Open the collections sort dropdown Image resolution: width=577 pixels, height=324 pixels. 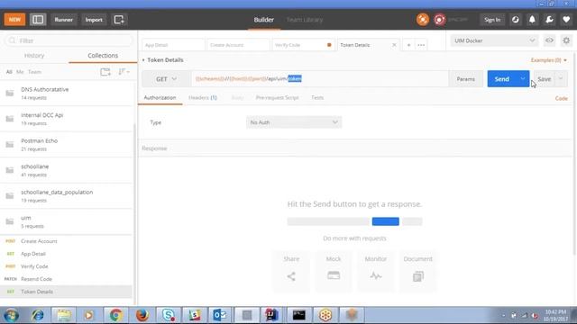coord(124,72)
